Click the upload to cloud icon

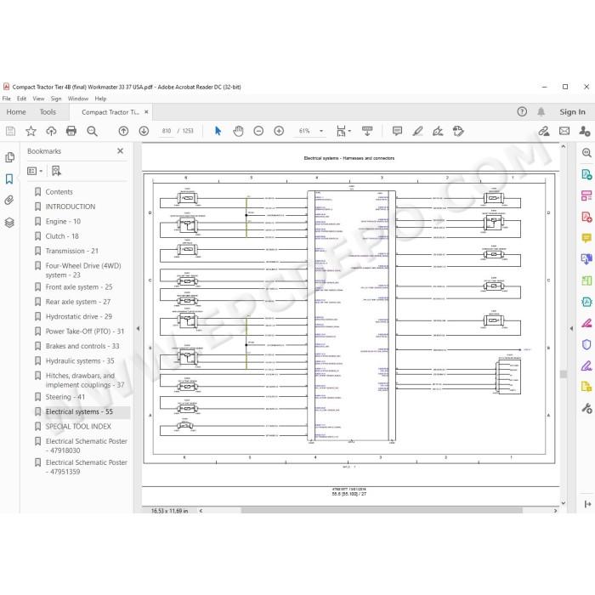pos(51,131)
